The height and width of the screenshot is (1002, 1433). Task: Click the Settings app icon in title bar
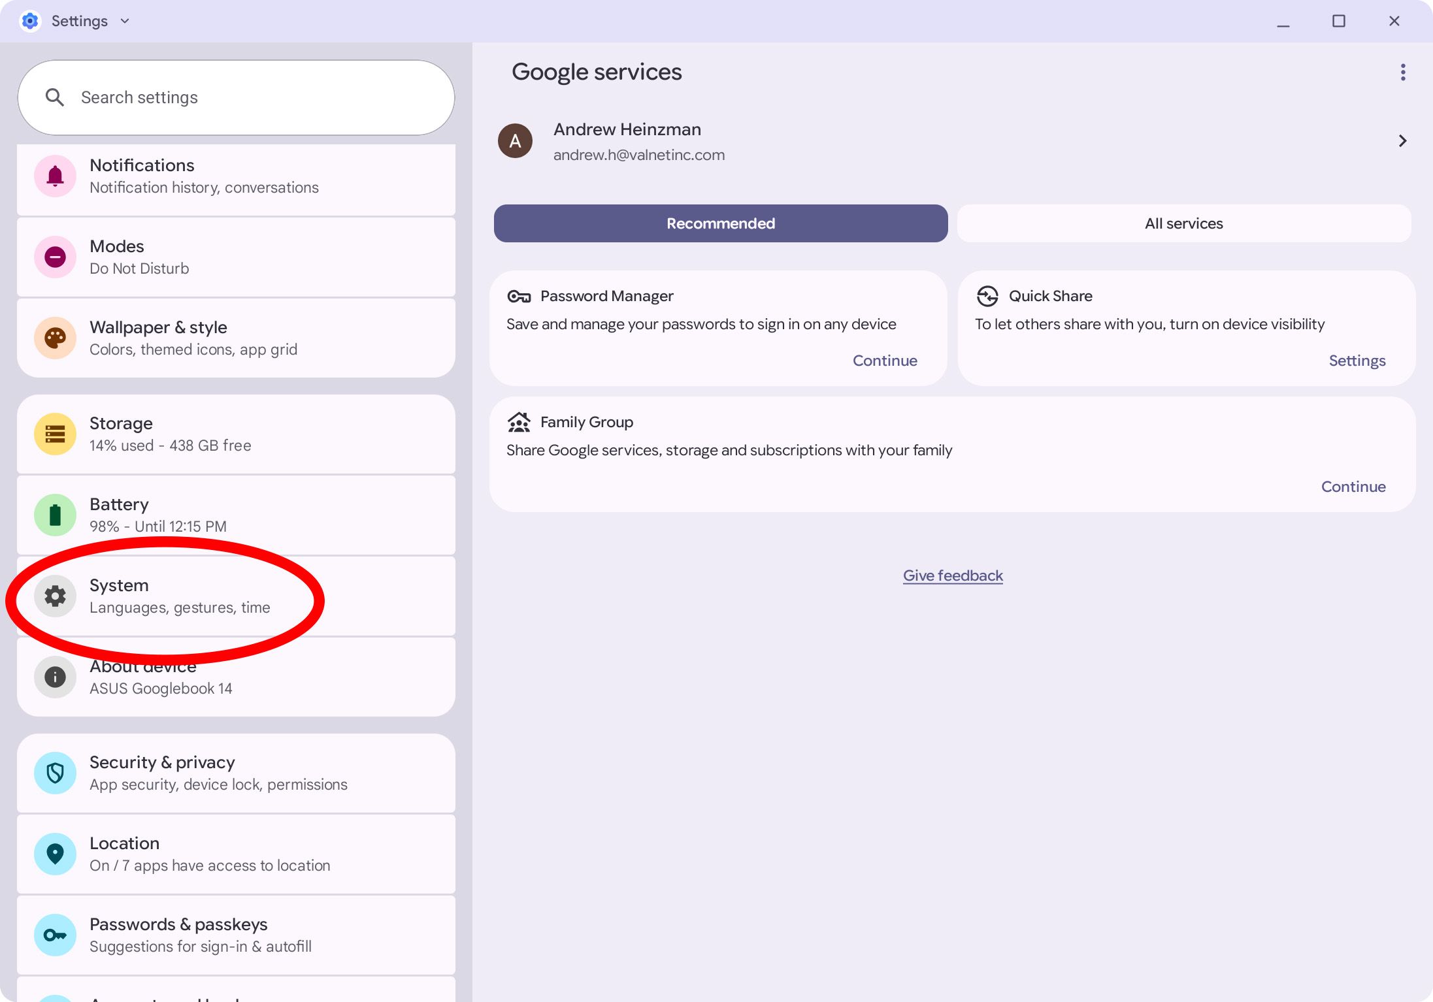(x=30, y=21)
